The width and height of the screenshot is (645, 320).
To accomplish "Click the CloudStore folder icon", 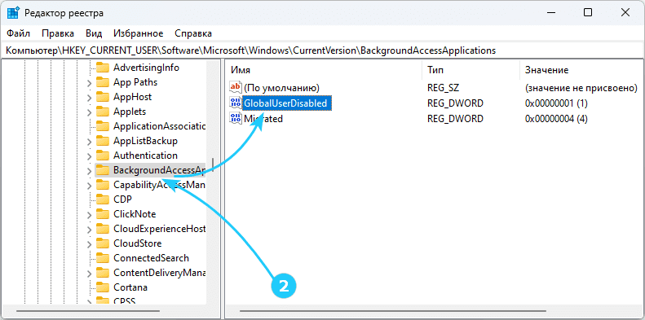I will [x=103, y=243].
